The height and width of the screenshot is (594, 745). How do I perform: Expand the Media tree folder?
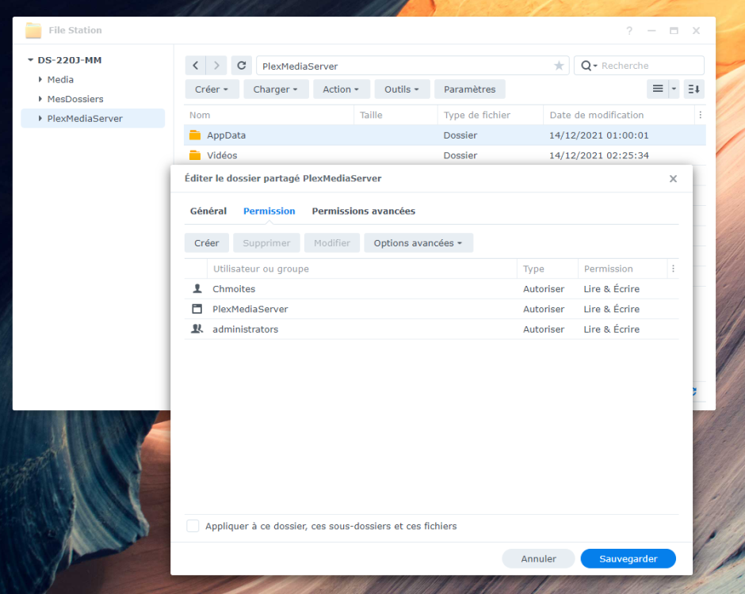pyautogui.click(x=40, y=79)
